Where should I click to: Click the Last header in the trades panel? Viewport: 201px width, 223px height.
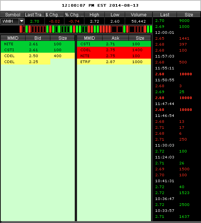click(165, 14)
